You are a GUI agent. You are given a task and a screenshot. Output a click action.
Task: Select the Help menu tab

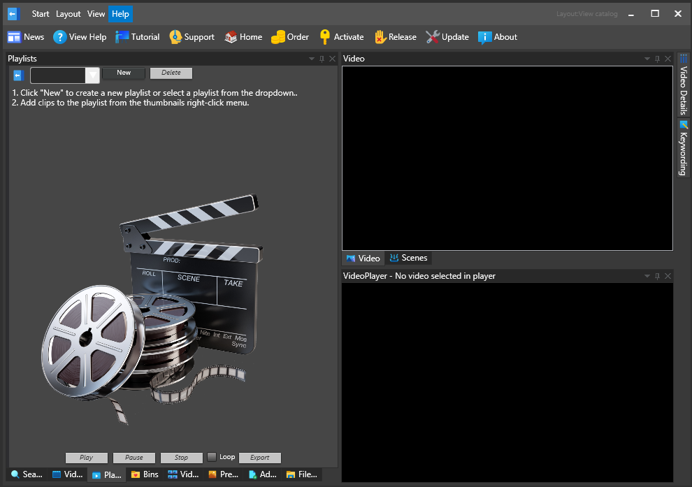[x=120, y=14]
